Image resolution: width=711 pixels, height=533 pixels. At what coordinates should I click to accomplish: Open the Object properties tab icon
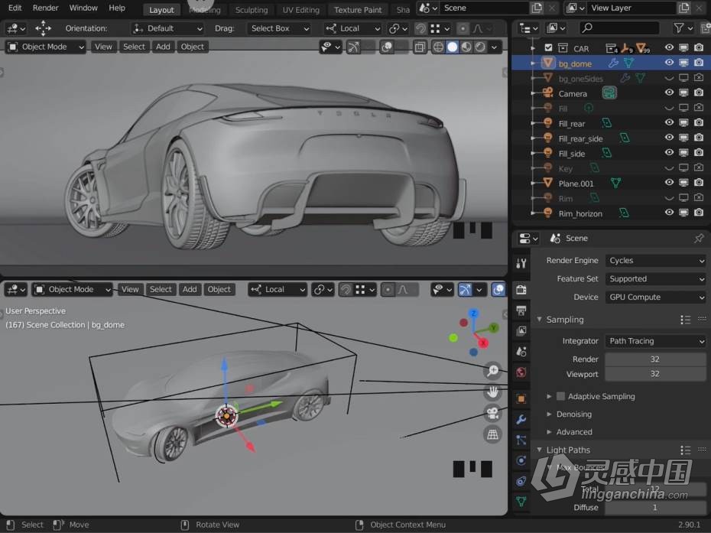tap(521, 398)
